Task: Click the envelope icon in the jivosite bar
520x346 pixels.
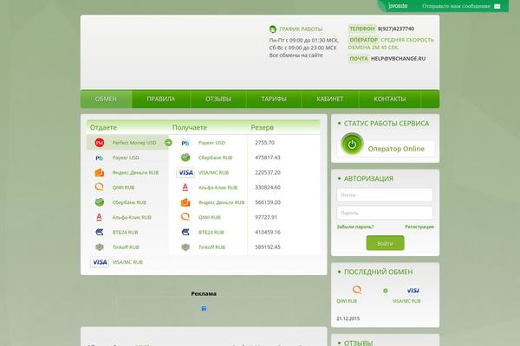Action: tap(497, 6)
